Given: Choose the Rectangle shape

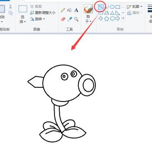Looking at the screenshot, I should 118,7.
